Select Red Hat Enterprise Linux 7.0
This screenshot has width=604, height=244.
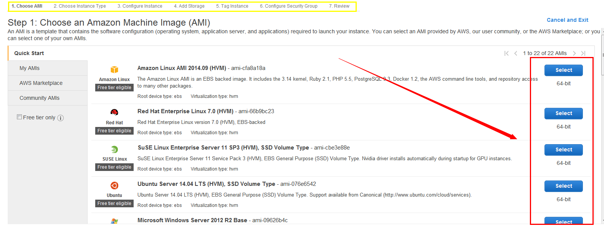point(564,113)
